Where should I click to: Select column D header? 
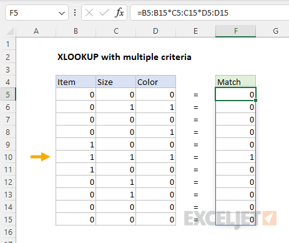click(155, 31)
